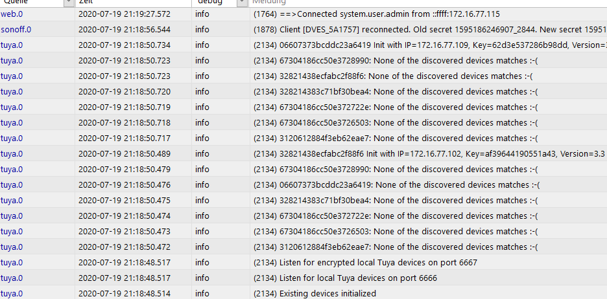The height and width of the screenshot is (299, 607).
Task: Select timestamp 2020-07-19 21:18:50.718
Action: pyautogui.click(x=125, y=123)
